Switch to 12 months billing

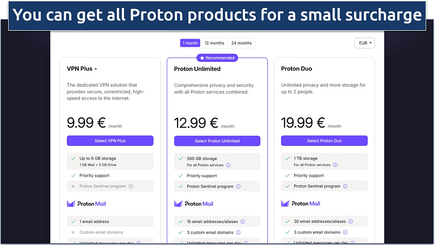coord(214,43)
